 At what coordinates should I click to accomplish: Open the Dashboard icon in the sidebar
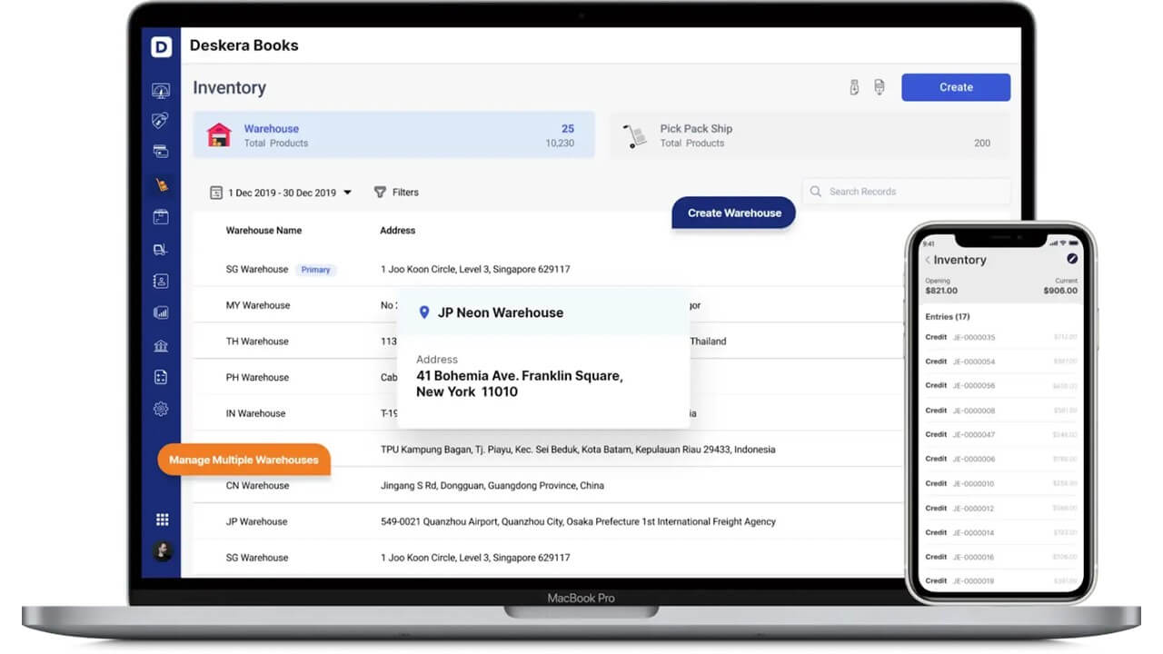pyautogui.click(x=161, y=89)
